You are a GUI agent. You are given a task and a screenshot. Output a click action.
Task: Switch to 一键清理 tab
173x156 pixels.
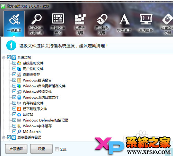tap(14, 24)
